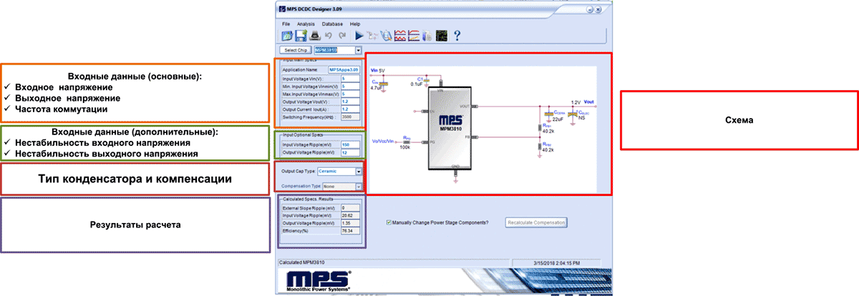Click the Input Voltage Vin(V) field
The width and height of the screenshot is (859, 296).
pos(350,79)
